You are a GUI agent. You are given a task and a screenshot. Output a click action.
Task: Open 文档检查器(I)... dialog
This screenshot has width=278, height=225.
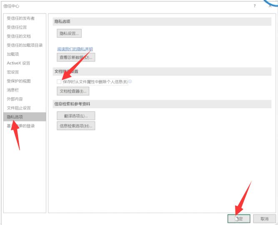73,91
